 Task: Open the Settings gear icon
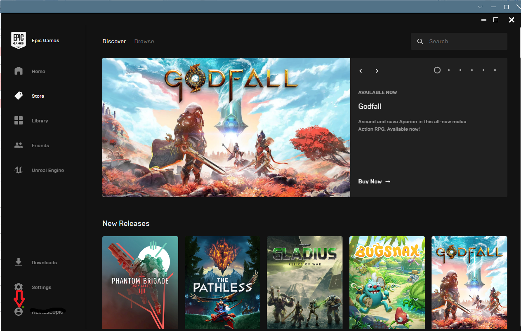coord(19,287)
